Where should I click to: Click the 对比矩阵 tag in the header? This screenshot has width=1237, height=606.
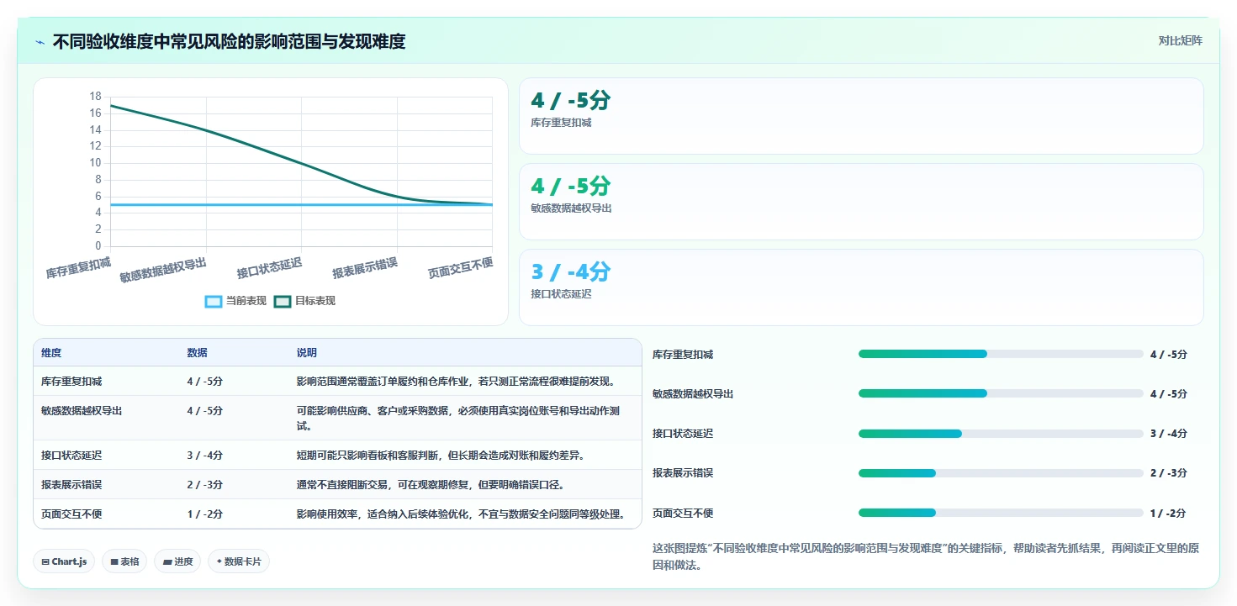pos(1180,40)
